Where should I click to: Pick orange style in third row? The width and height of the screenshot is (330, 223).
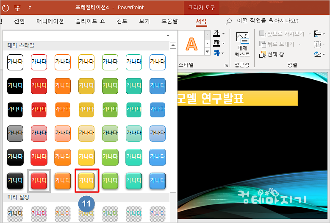tap(63, 110)
